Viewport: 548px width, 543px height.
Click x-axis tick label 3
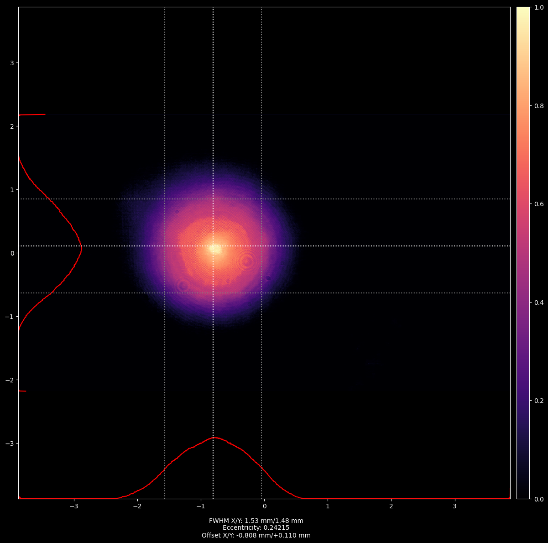coord(454,506)
